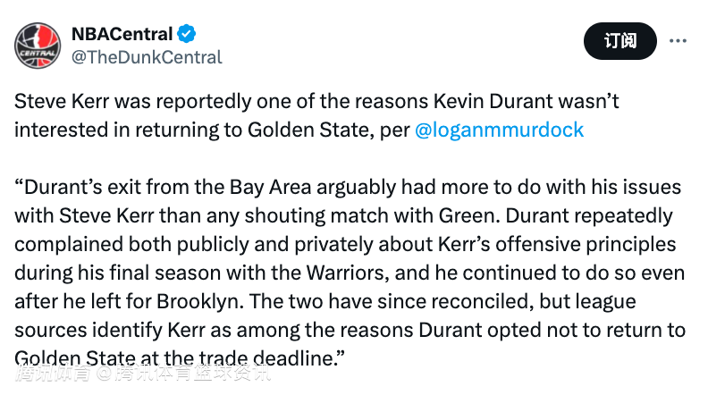708x395 pixels.
Task: Click the Tencent Sports watermark text
Action: pyautogui.click(x=143, y=373)
